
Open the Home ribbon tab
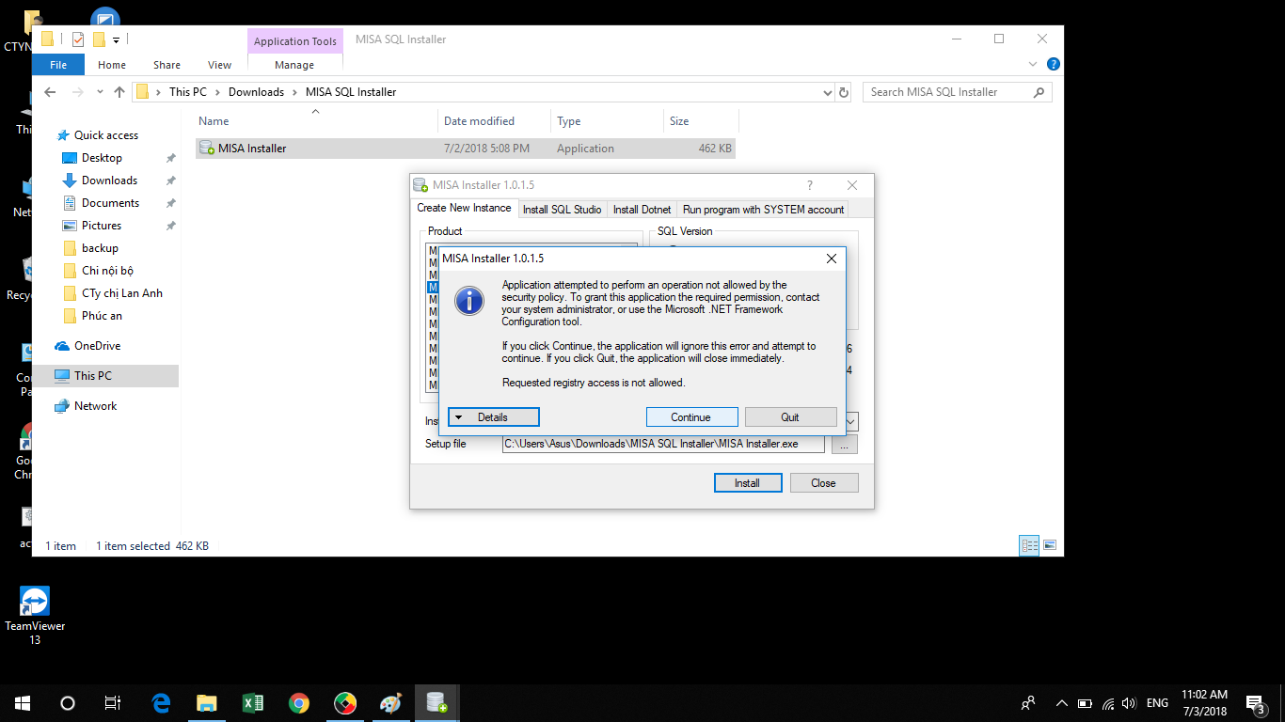pos(112,65)
